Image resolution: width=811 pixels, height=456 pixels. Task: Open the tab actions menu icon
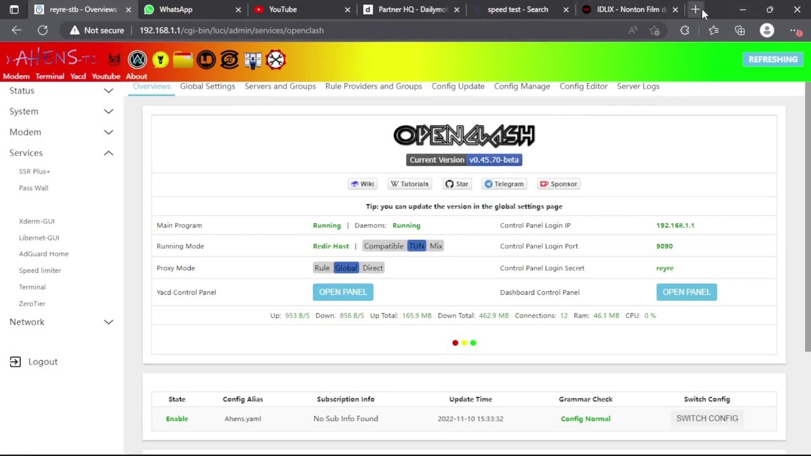point(14,9)
